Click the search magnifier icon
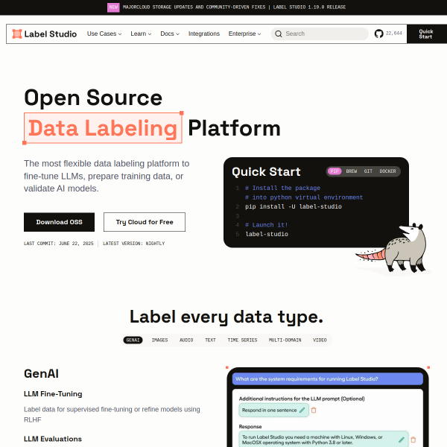The height and width of the screenshot is (447, 447). pos(278,34)
